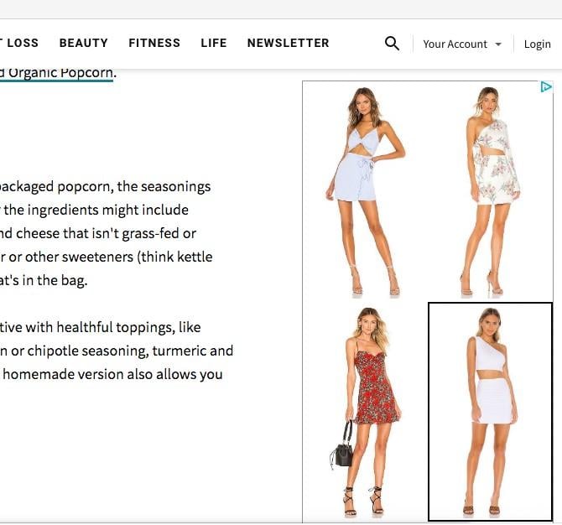Click the black handbag in dress ad
This screenshot has width=562, height=525.
coord(342,446)
